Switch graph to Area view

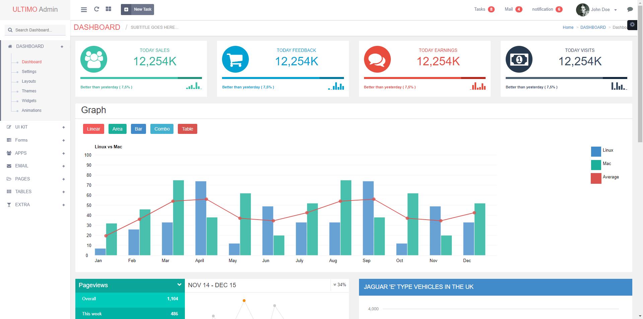[x=118, y=129]
